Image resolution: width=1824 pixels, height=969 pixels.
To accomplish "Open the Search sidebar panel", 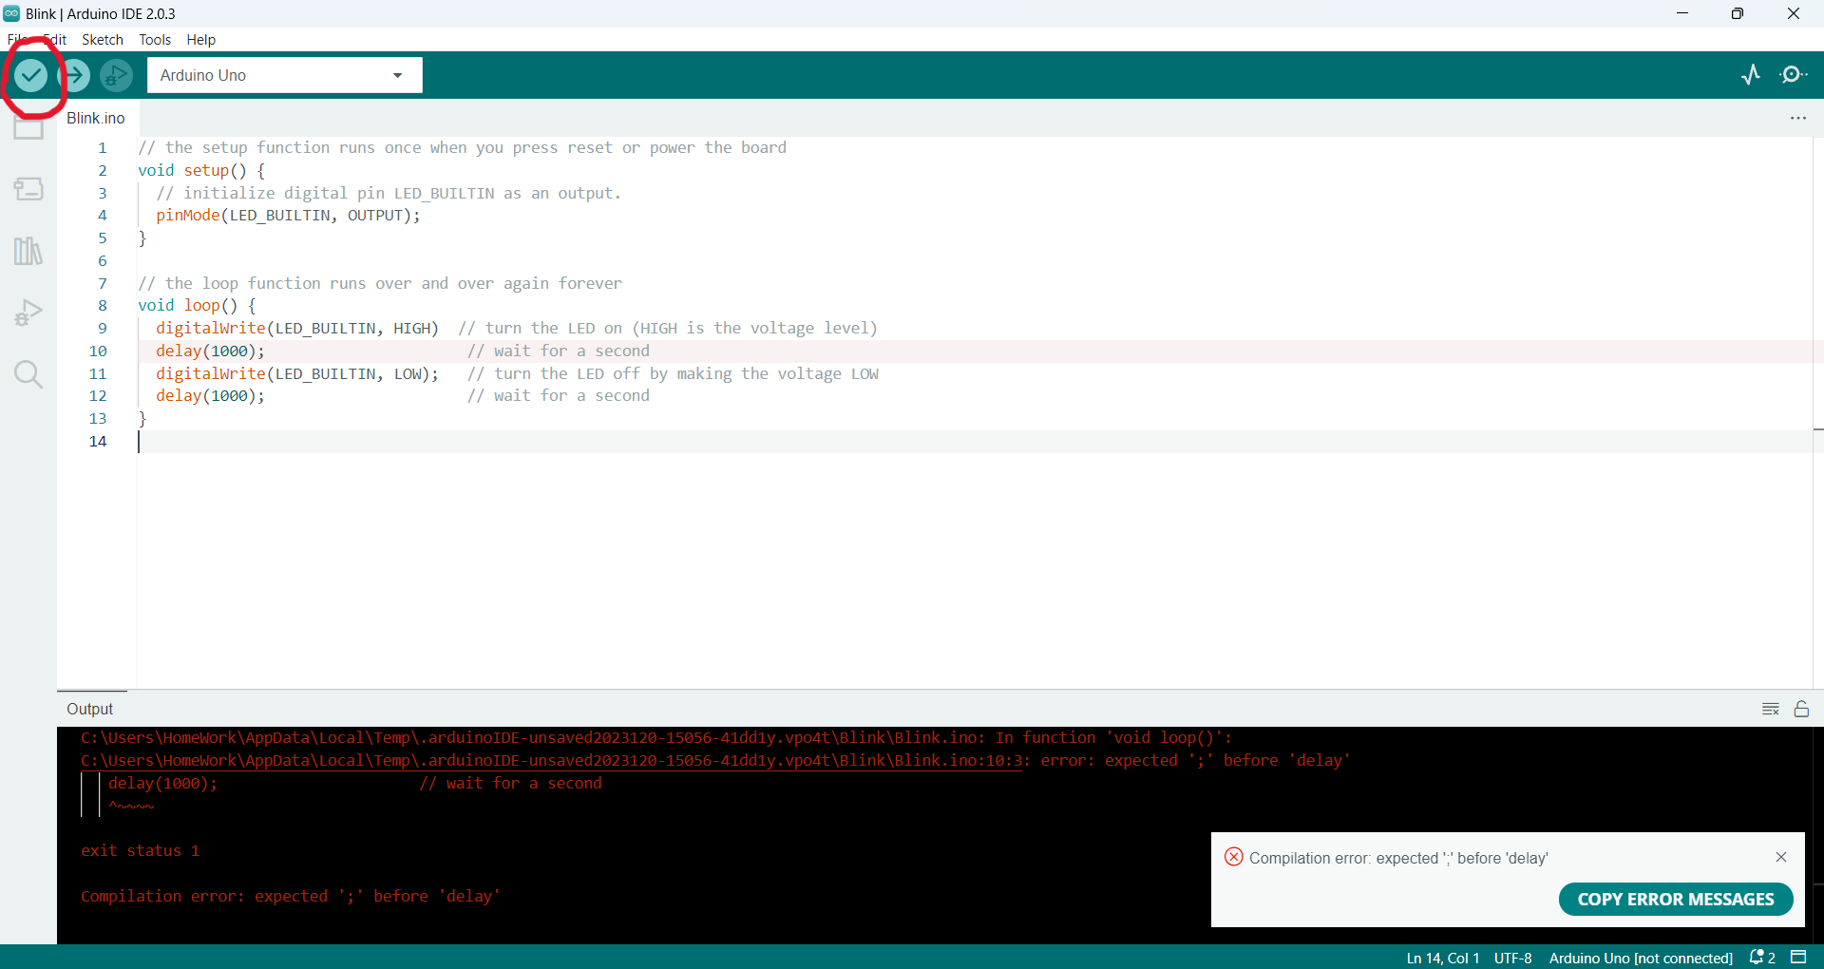I will point(28,374).
